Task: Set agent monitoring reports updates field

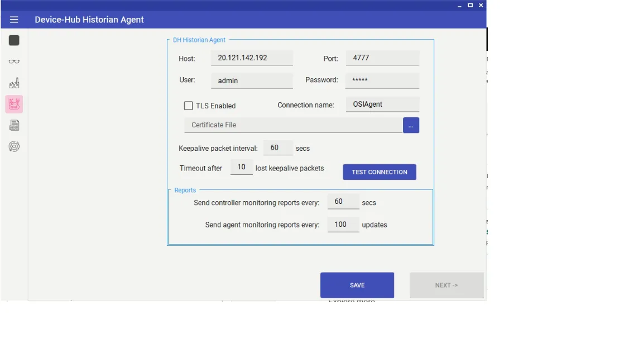Action: tap(343, 225)
